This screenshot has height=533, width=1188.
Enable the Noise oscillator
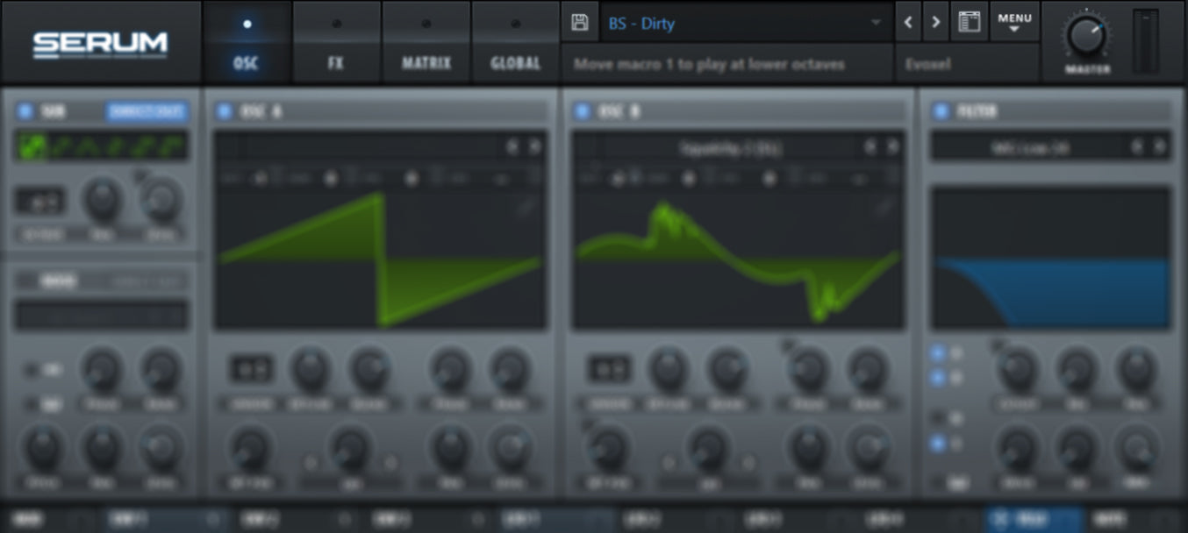pyautogui.click(x=30, y=281)
